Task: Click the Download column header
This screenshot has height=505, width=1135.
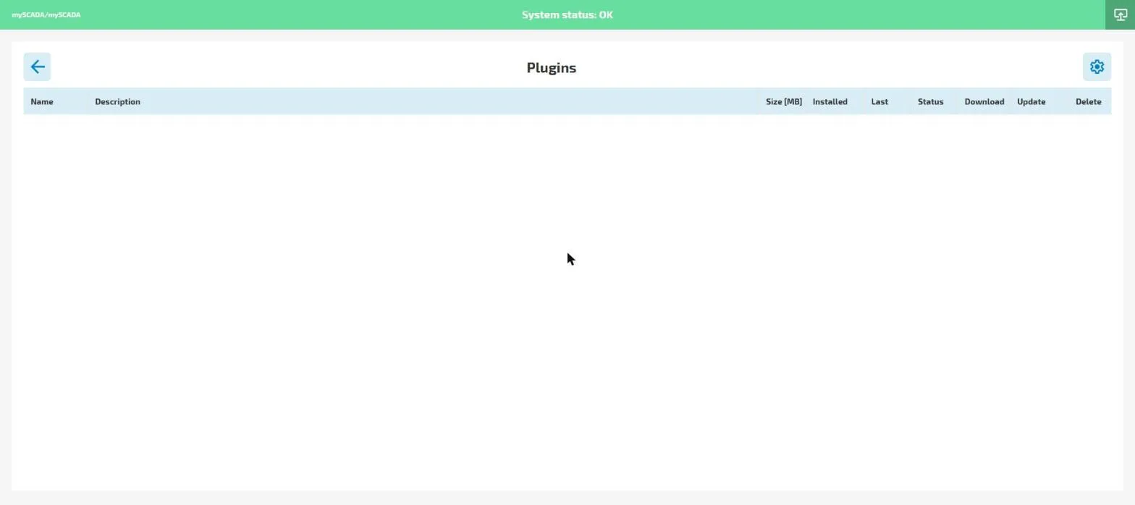Action: pos(984,101)
